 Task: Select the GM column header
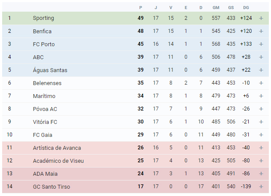click(216, 8)
